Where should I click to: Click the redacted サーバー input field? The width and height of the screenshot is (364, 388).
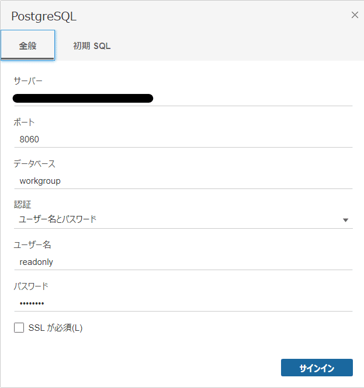pyautogui.click(x=182, y=98)
